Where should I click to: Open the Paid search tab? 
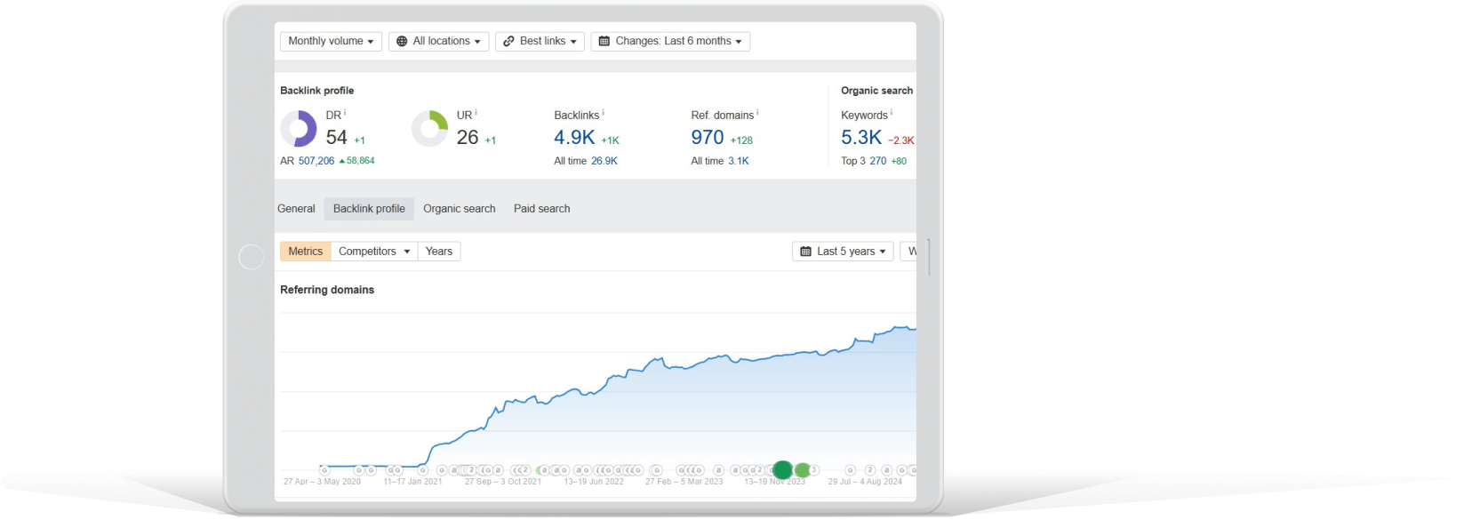click(542, 209)
